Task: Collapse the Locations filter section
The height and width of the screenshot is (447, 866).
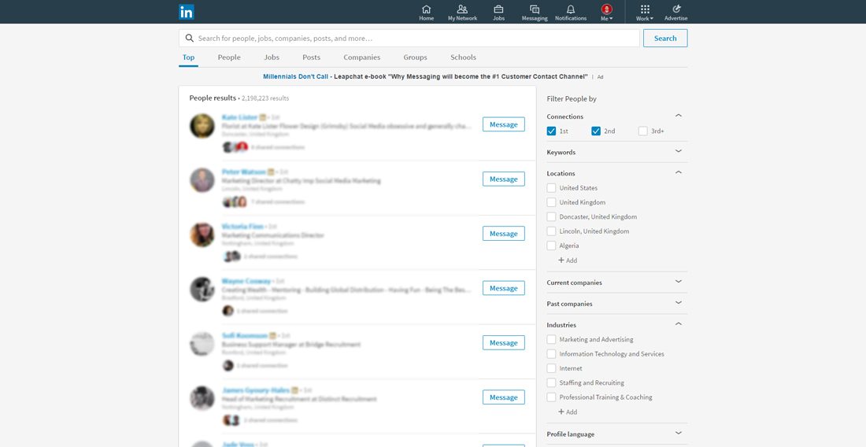Action: [x=679, y=172]
